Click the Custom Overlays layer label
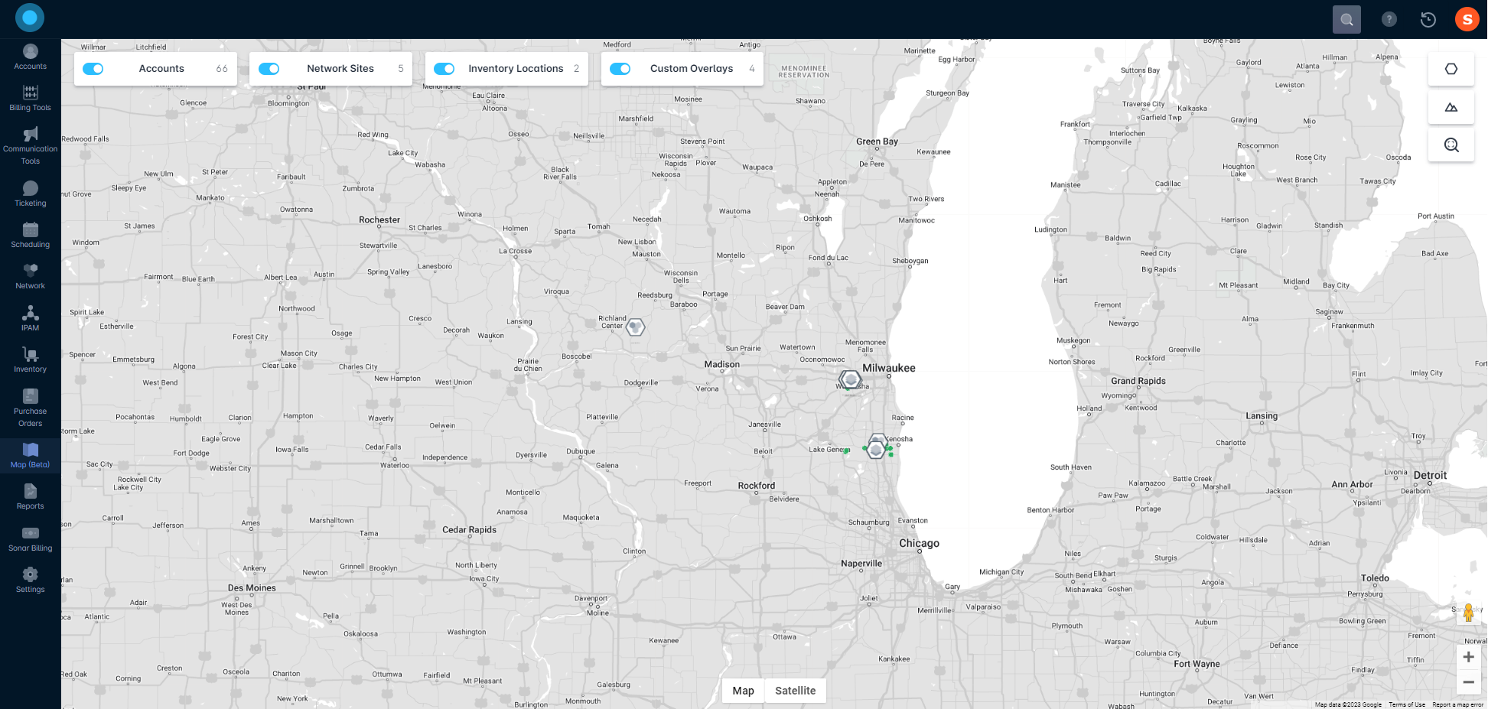 coord(692,69)
